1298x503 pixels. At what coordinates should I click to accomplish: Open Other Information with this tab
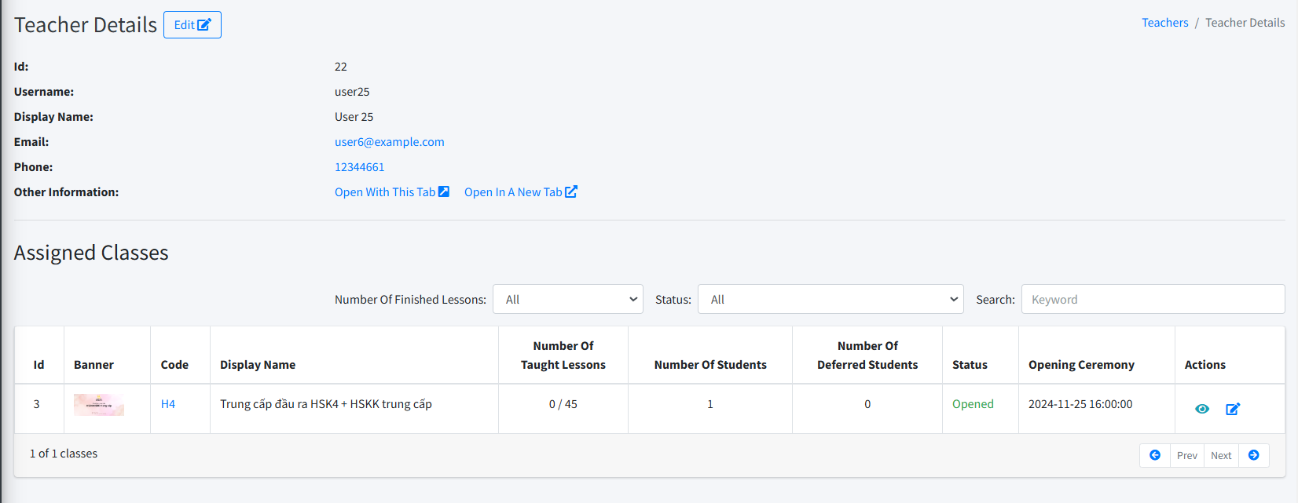pos(391,192)
